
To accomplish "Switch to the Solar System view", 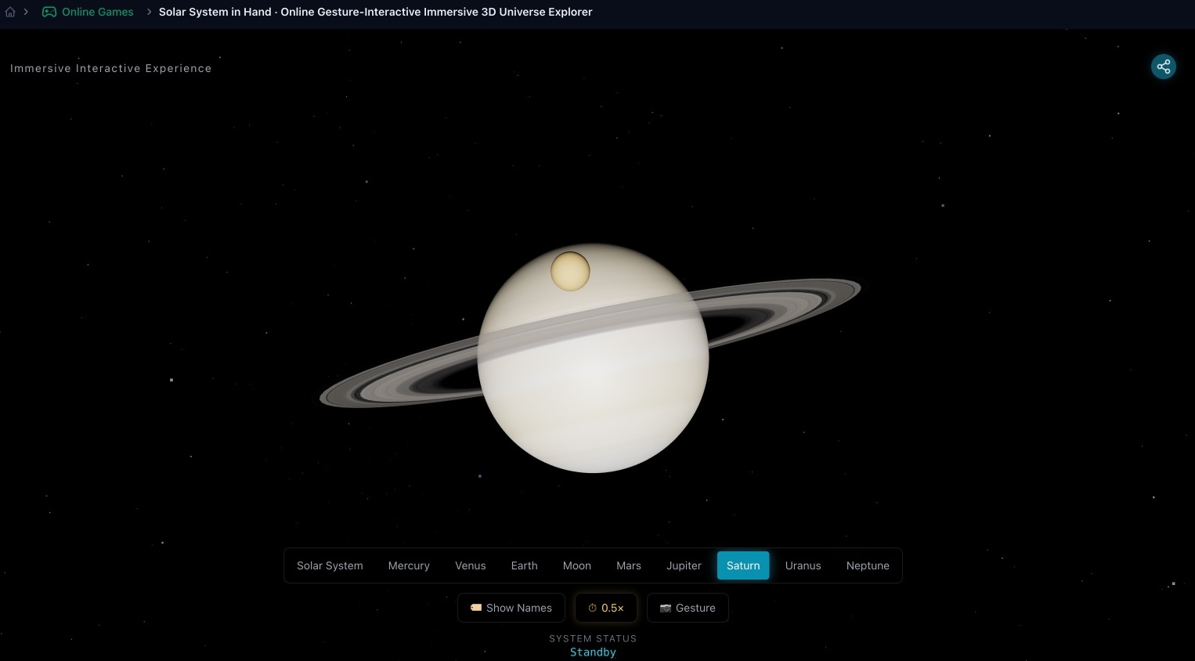I will pos(330,565).
